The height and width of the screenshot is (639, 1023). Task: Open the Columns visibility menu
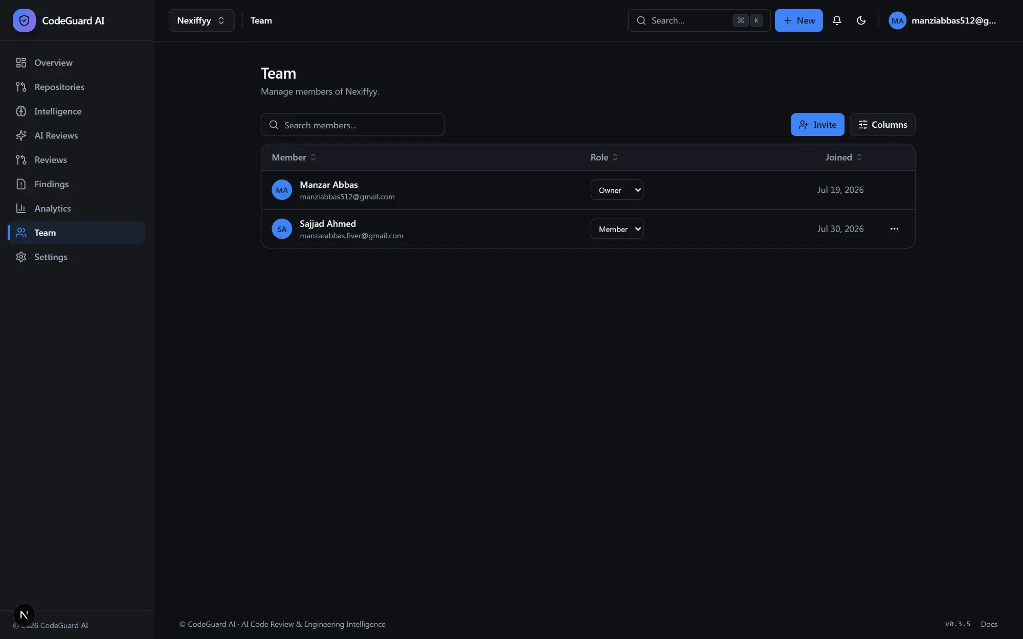[882, 125]
